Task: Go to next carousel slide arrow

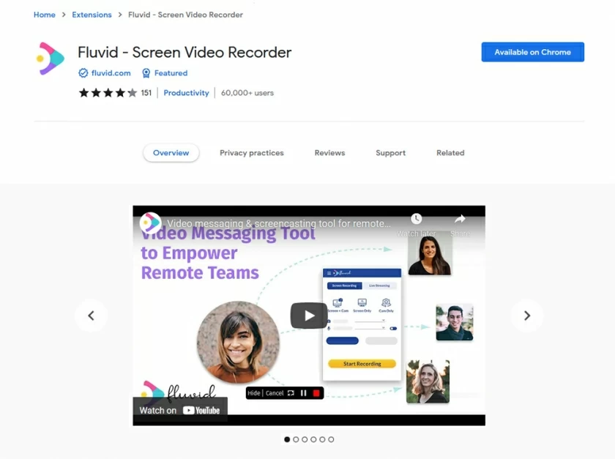Action: click(x=526, y=316)
